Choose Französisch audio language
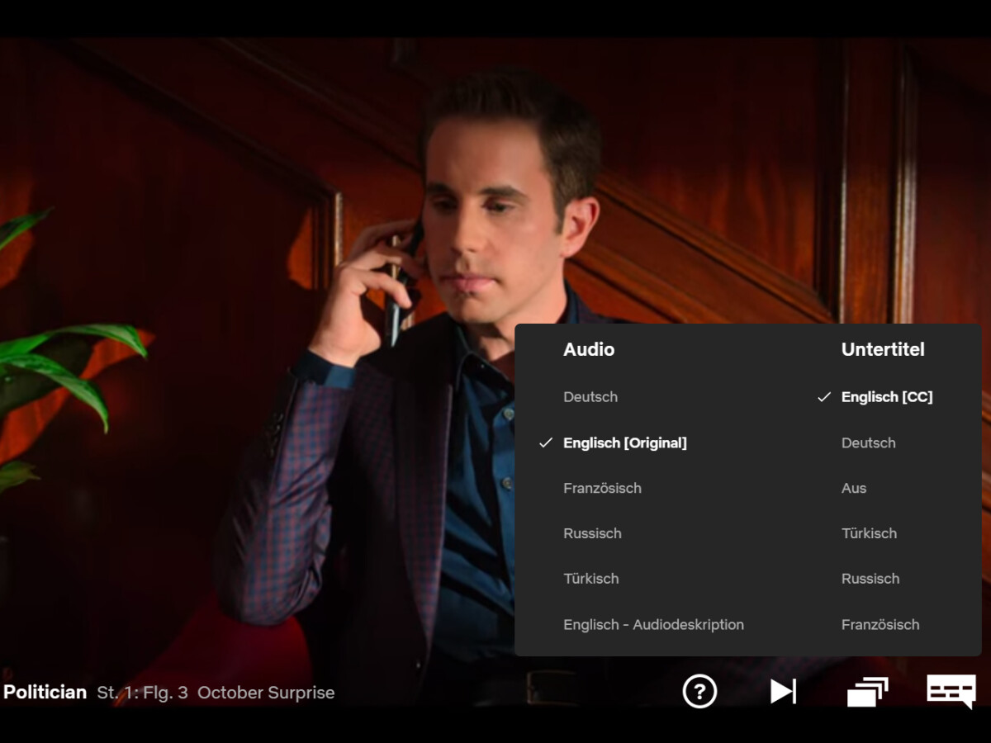 [x=602, y=489]
